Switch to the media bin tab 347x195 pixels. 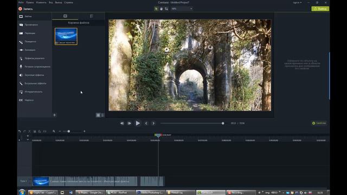point(65,16)
